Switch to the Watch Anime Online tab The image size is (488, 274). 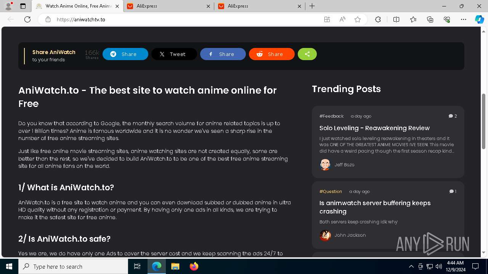(77, 6)
